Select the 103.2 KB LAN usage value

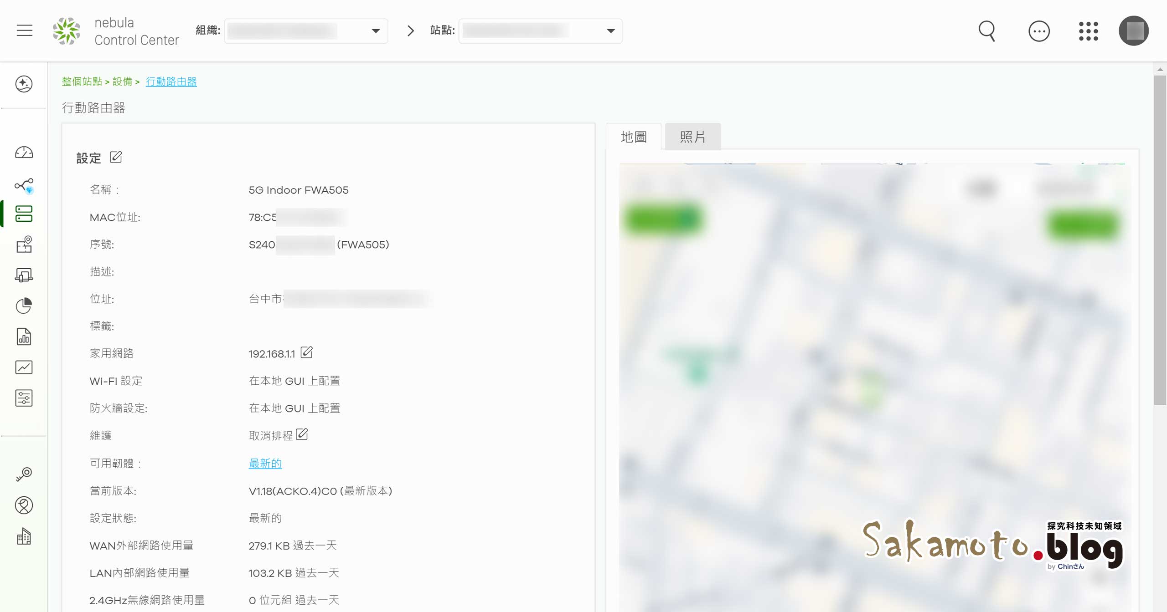[x=270, y=573]
